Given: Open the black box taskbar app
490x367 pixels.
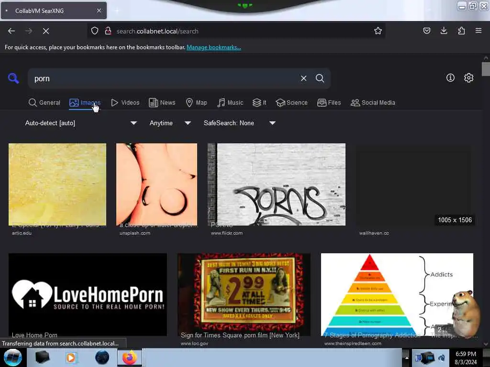Looking at the screenshot, I should (x=42, y=357).
